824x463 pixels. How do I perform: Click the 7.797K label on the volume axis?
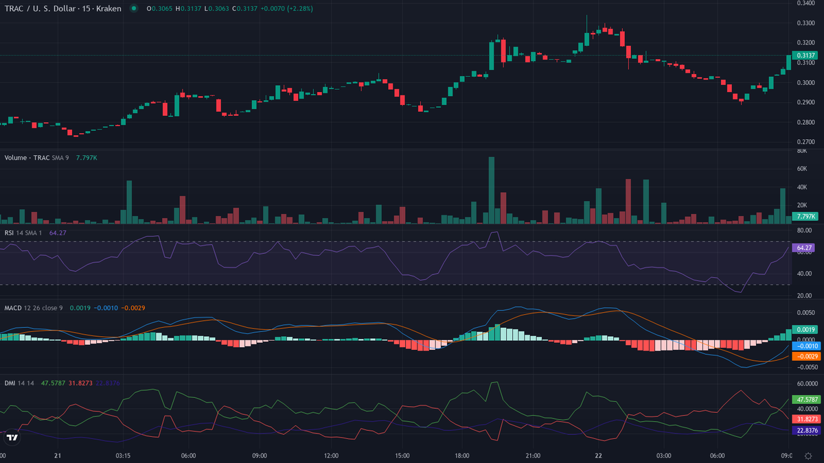pos(805,216)
